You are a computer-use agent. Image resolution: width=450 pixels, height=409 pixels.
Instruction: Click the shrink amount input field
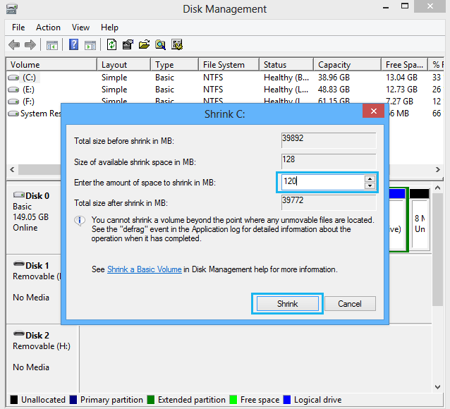323,182
